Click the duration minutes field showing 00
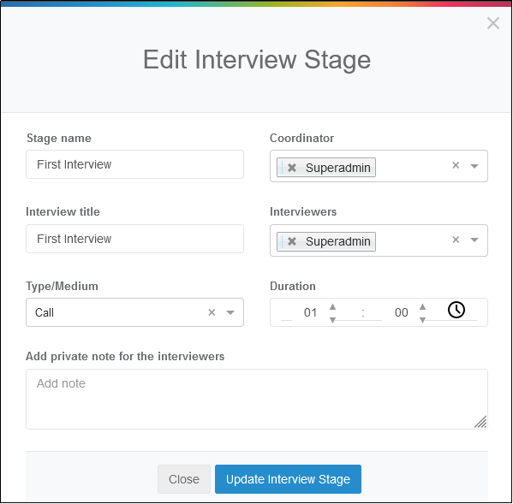The image size is (513, 504). click(401, 313)
